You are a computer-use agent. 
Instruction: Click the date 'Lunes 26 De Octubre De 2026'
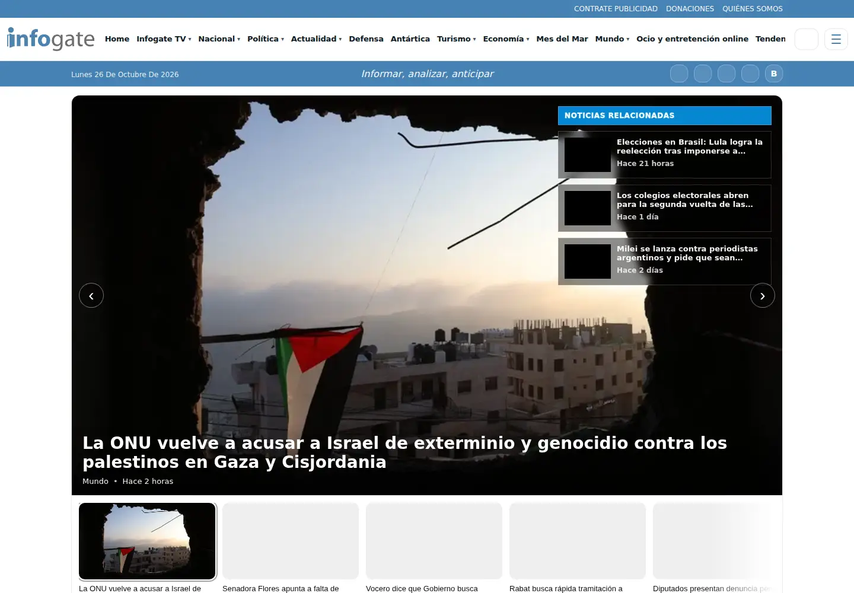point(125,75)
